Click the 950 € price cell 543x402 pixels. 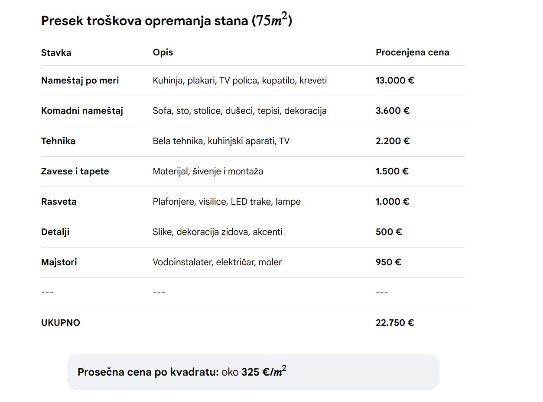tap(388, 262)
